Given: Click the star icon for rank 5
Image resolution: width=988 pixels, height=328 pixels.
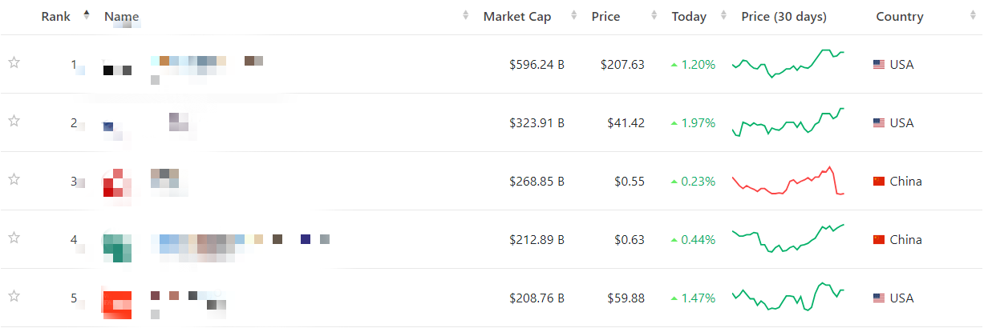Looking at the screenshot, I should (14, 297).
